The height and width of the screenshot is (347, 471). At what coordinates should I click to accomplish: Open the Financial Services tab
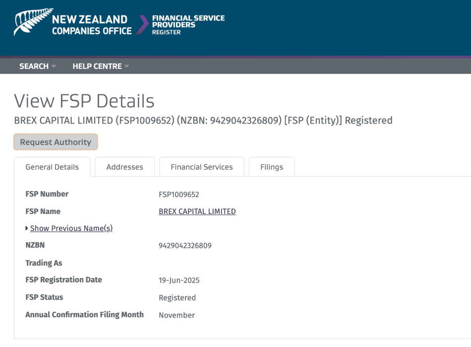[x=202, y=167]
